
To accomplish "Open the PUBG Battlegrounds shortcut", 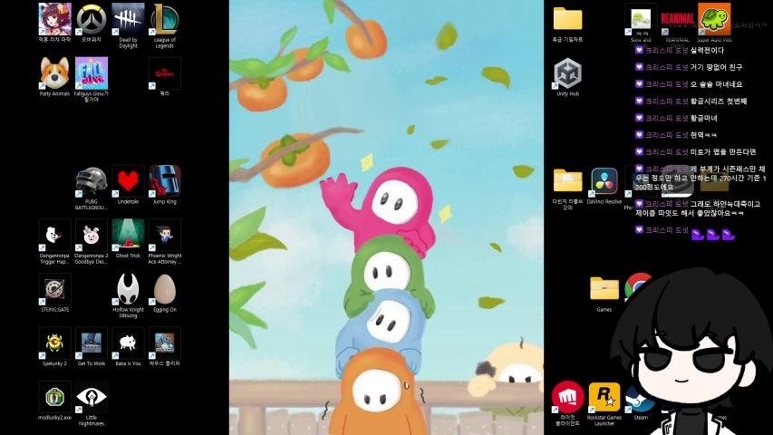I will (x=91, y=181).
